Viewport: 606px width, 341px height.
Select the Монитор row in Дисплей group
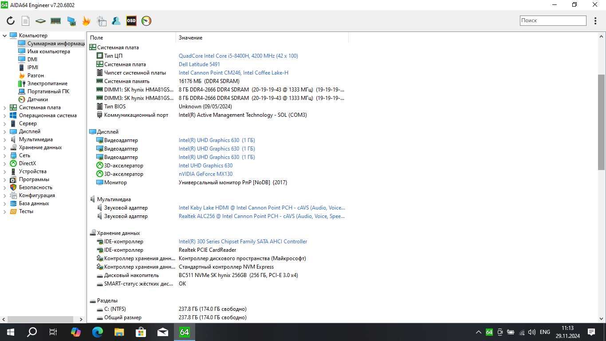tap(217, 182)
